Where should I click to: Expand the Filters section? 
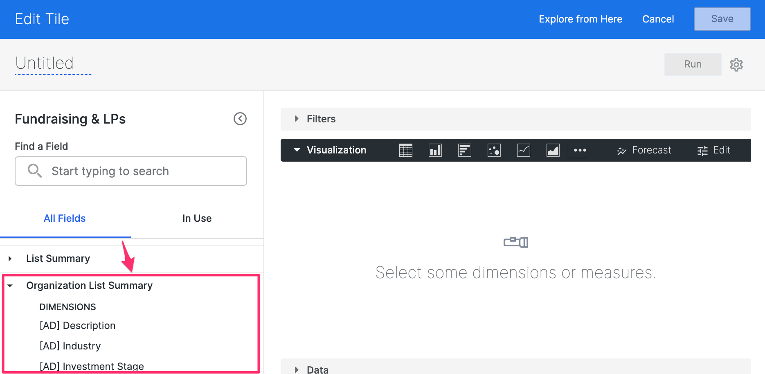(x=296, y=119)
